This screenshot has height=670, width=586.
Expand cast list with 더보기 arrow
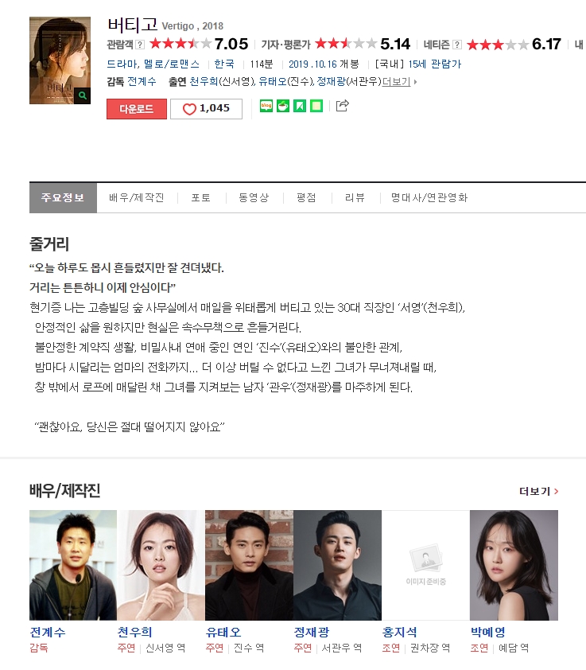click(399, 82)
